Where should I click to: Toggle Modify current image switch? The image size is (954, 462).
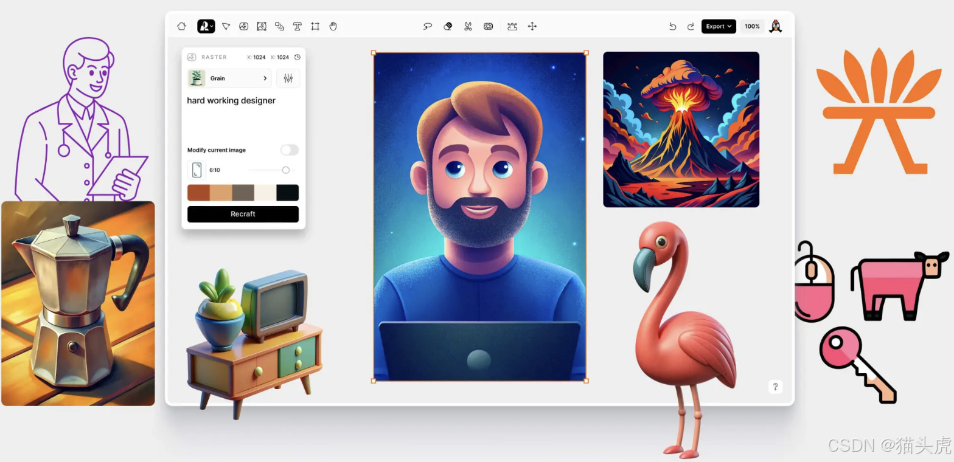(290, 150)
